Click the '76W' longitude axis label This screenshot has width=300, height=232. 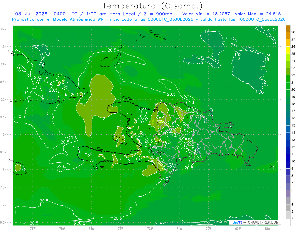(33, 228)
